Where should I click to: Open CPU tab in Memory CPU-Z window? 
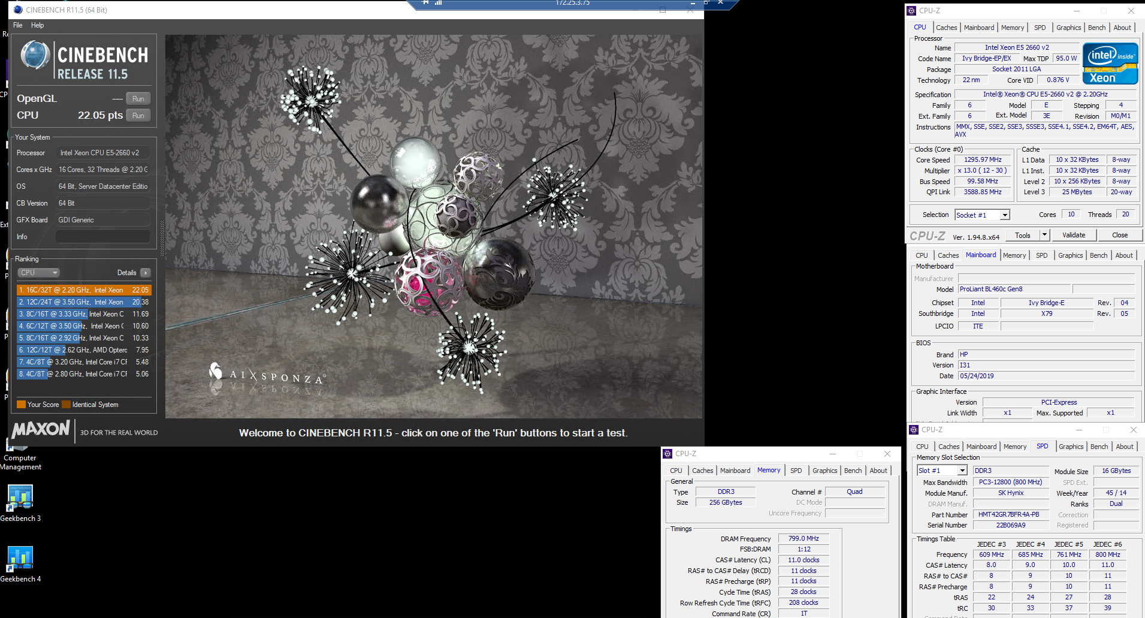tap(676, 471)
